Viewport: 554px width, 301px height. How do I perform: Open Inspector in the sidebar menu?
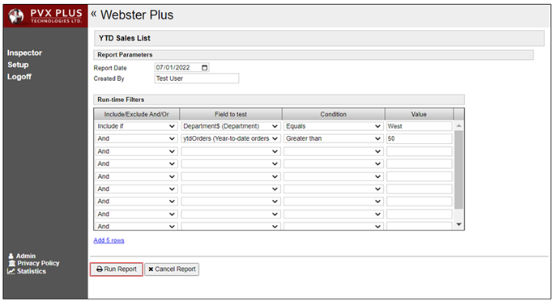tap(24, 53)
